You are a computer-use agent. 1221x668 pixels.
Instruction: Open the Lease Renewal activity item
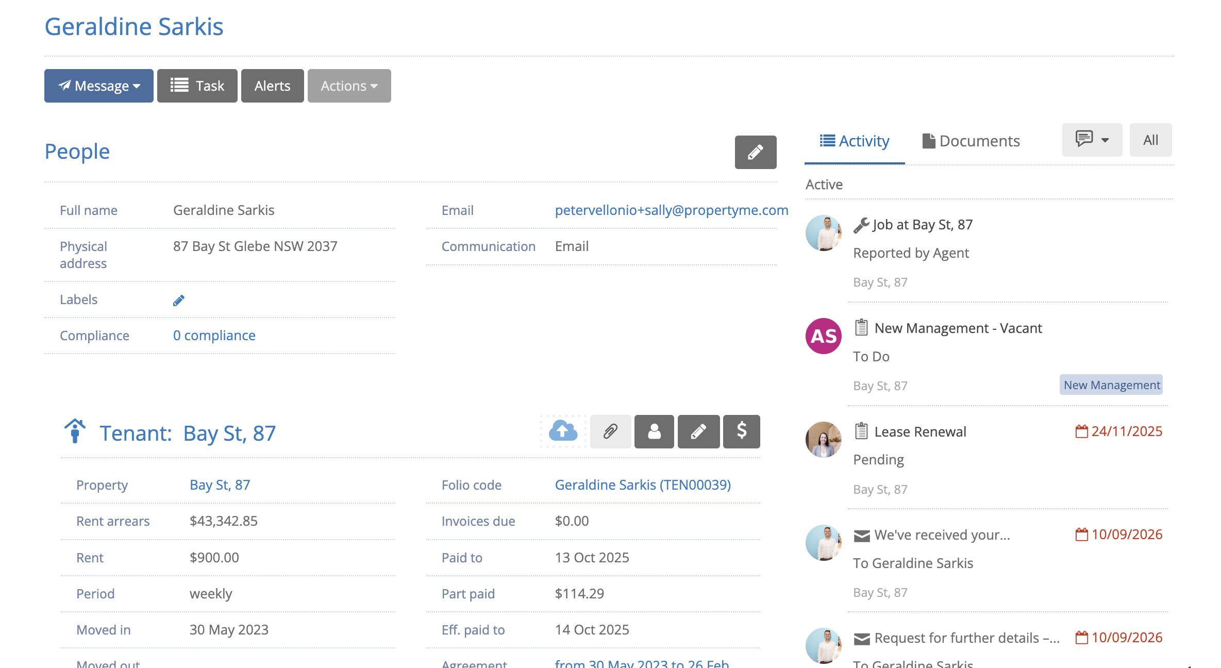click(x=921, y=431)
